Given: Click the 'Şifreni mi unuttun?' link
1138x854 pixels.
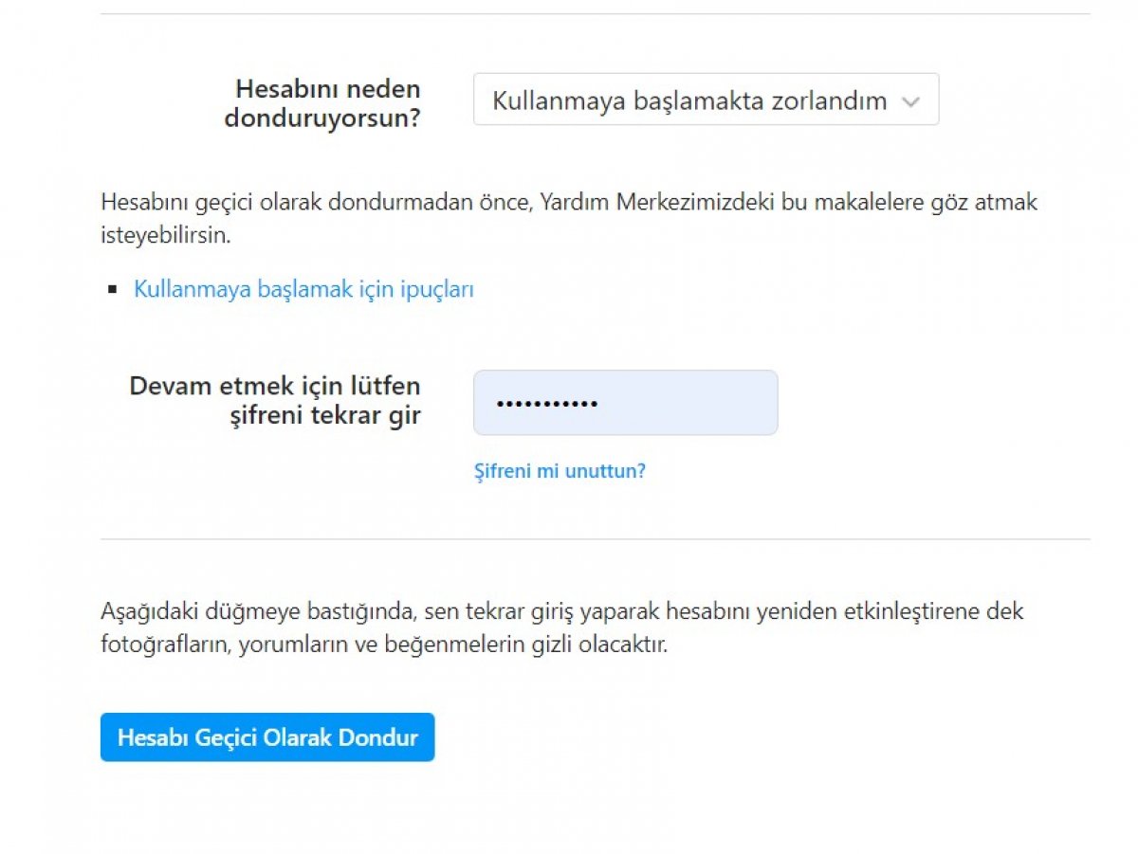Looking at the screenshot, I should 560,471.
